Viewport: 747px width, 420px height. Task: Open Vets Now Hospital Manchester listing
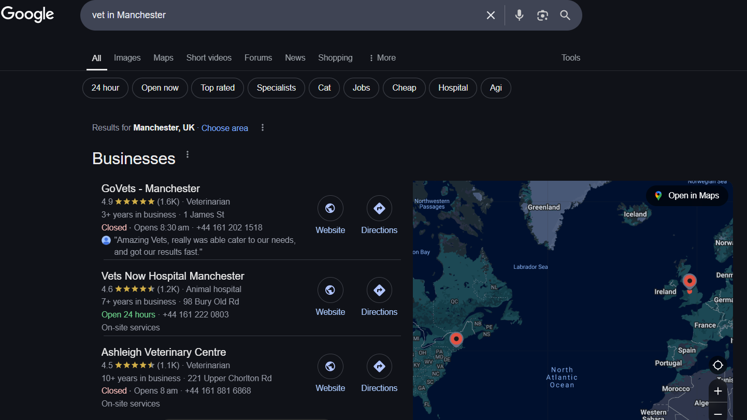[x=173, y=276]
